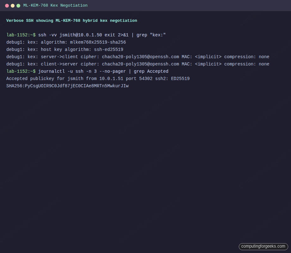291x253 pixels.
Task: Click the SHA256 fingerprint string
Action: click(x=67, y=86)
